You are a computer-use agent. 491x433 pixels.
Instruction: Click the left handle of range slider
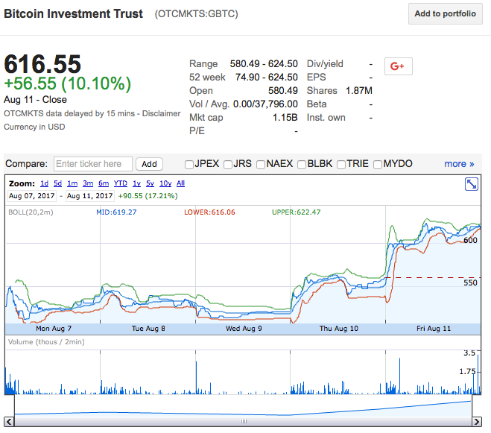[x=14, y=405]
